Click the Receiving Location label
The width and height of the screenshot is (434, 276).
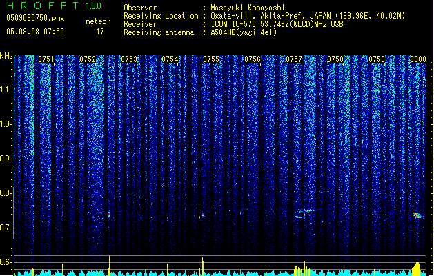(x=161, y=16)
